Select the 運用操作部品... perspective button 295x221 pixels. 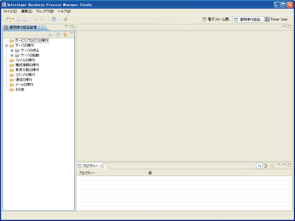[249, 19]
